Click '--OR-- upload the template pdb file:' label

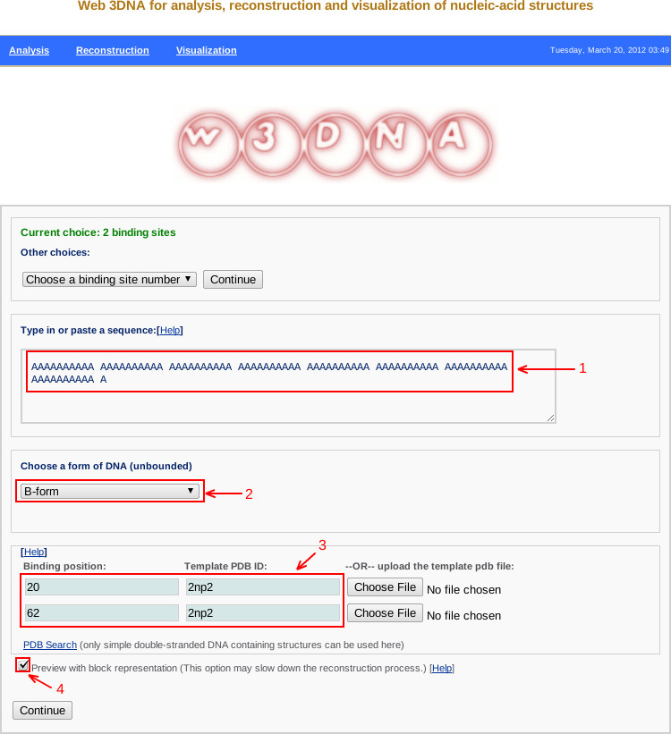pyautogui.click(x=429, y=566)
